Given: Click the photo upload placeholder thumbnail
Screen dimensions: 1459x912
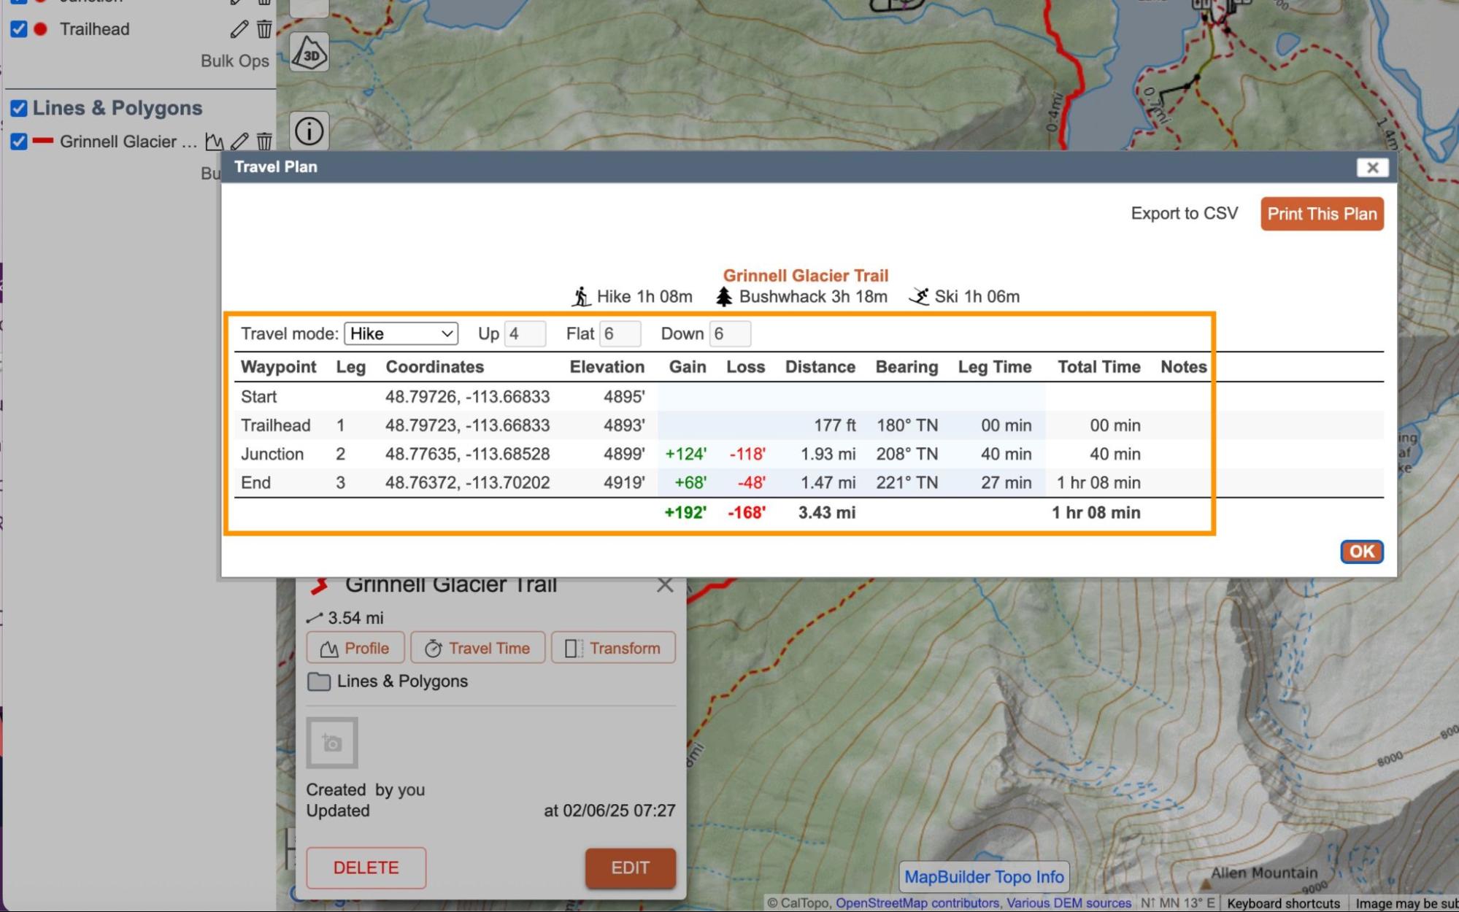Looking at the screenshot, I should coord(332,743).
